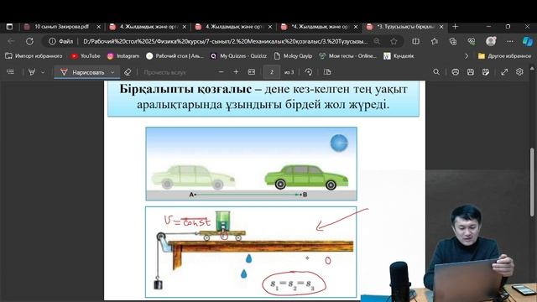Open a new browser tab
The width and height of the screenshot is (537, 302).
(455, 27)
